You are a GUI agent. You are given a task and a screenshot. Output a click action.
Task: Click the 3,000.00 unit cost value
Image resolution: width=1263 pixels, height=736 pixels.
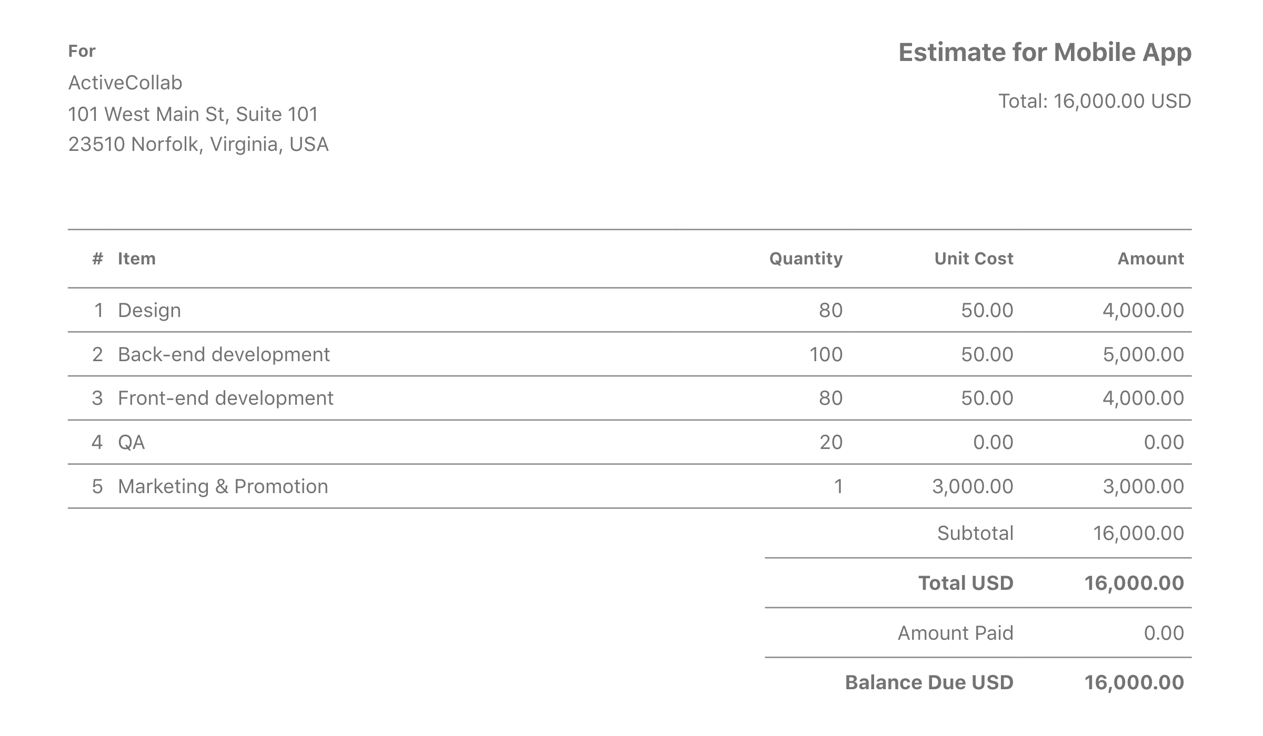tap(973, 486)
